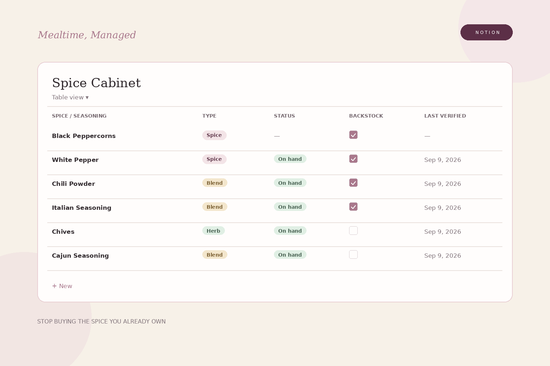Click the On hand status for White Pepper

tap(290, 159)
